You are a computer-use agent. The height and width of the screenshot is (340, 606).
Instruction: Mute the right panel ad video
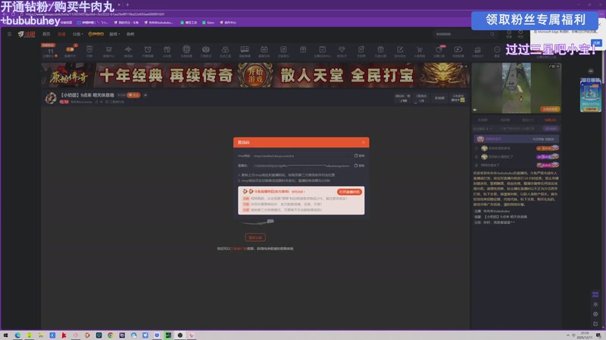(x=475, y=110)
